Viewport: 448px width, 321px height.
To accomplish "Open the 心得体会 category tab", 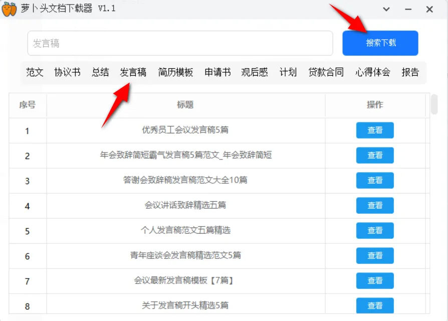I will tap(373, 72).
